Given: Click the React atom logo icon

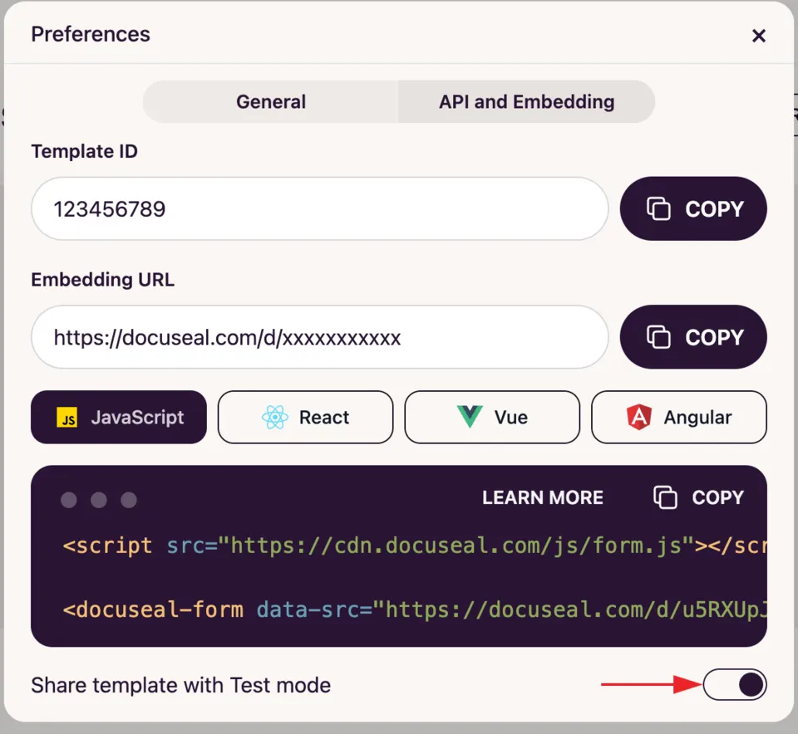Looking at the screenshot, I should pyautogui.click(x=275, y=418).
